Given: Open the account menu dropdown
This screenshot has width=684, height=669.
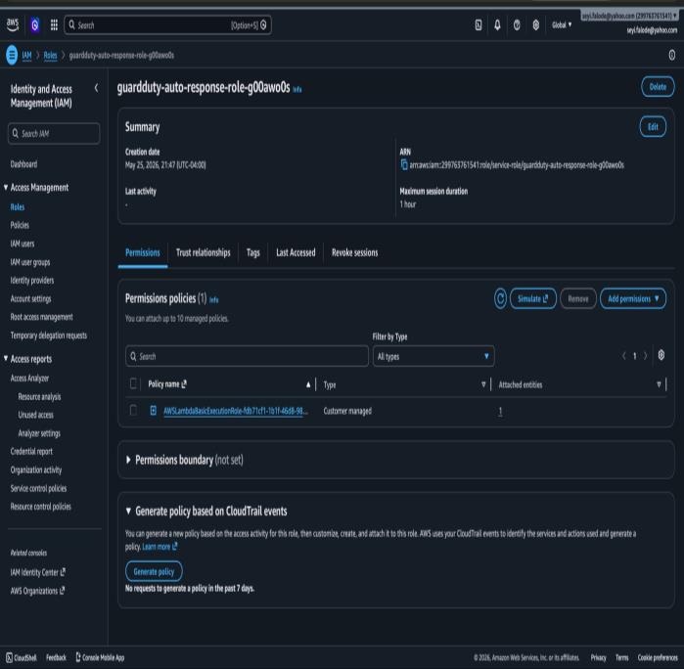Looking at the screenshot, I should [x=628, y=16].
